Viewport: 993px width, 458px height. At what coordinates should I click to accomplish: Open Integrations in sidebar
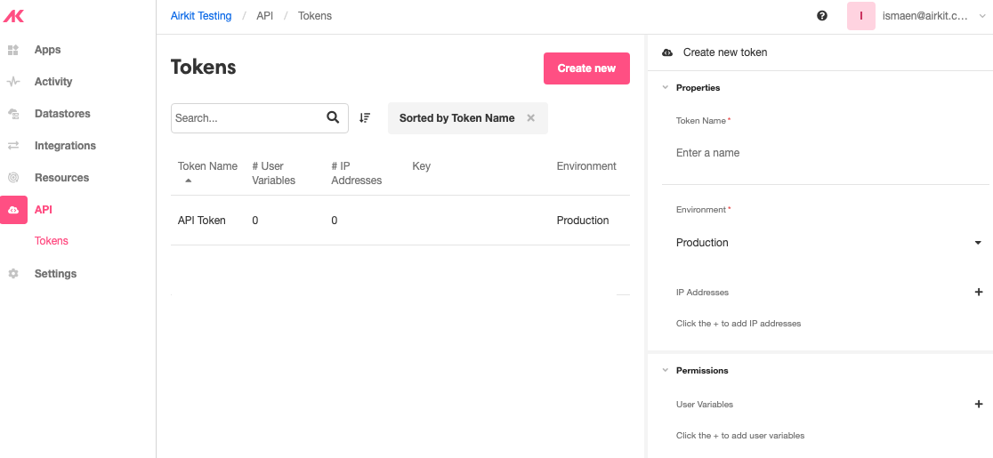click(x=65, y=146)
